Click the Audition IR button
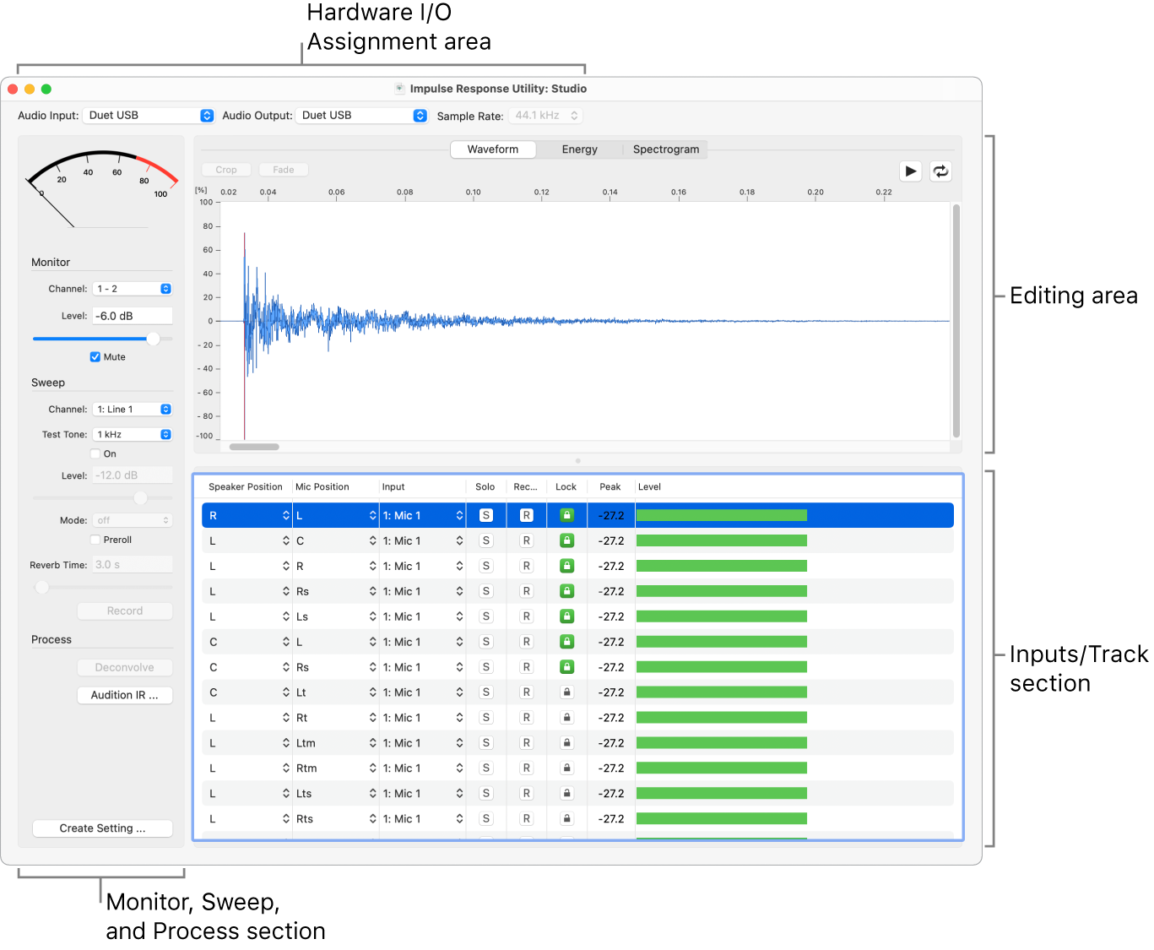Viewport: 1154px width, 950px height. 125,695
